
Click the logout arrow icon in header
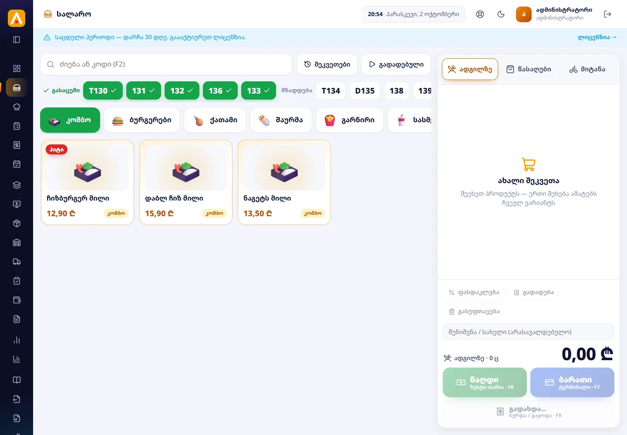(608, 14)
